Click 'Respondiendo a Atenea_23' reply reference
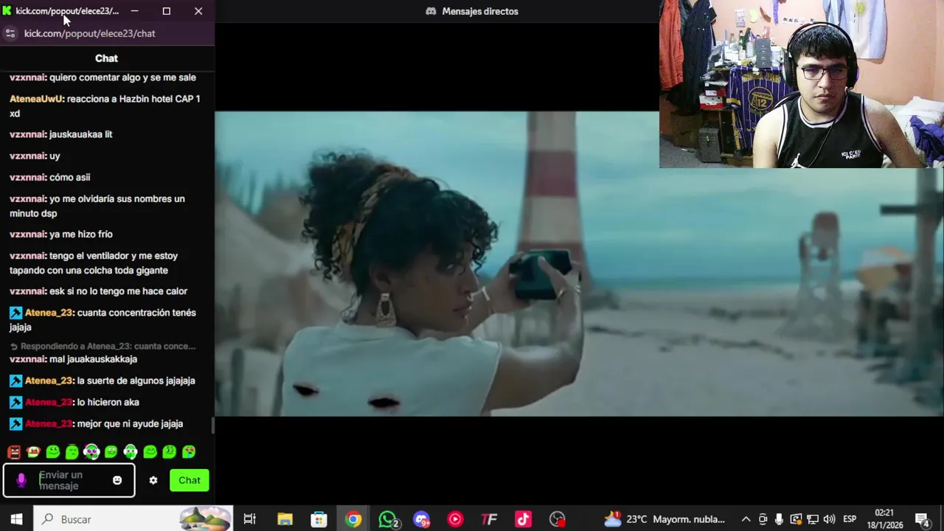The height and width of the screenshot is (531, 944). pos(103,346)
